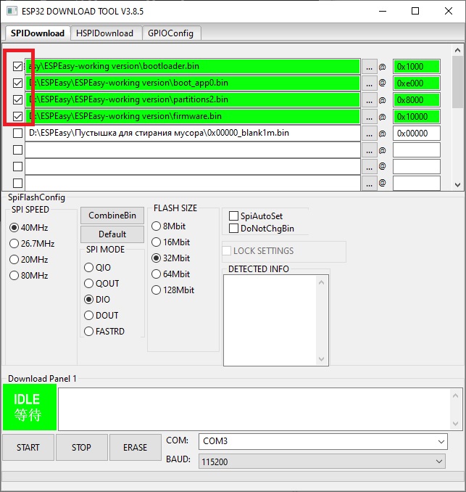
Task: Click the ESP32 Download Tool title bar icon
Action: point(12,11)
